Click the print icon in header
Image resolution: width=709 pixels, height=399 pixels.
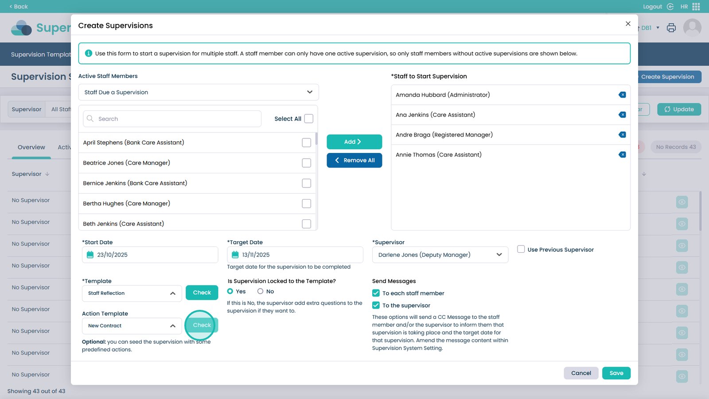tap(671, 28)
